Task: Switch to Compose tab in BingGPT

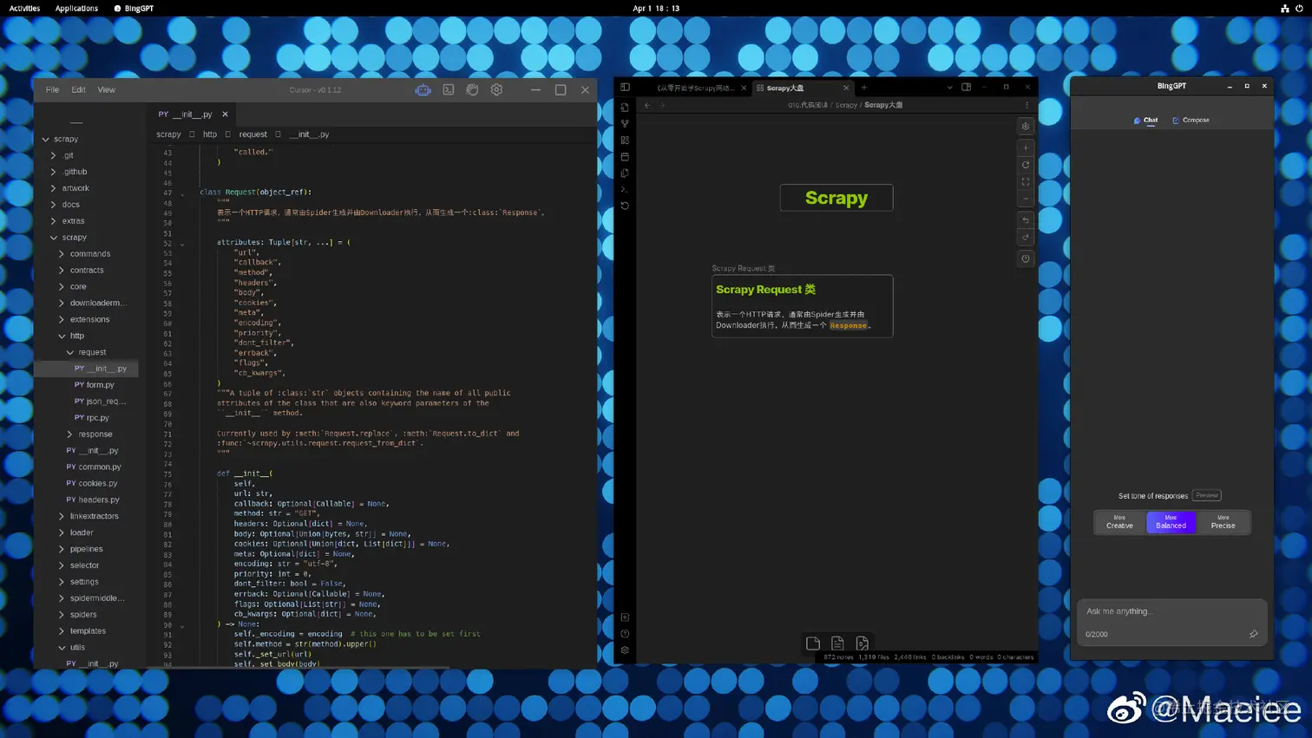Action: (x=1191, y=120)
